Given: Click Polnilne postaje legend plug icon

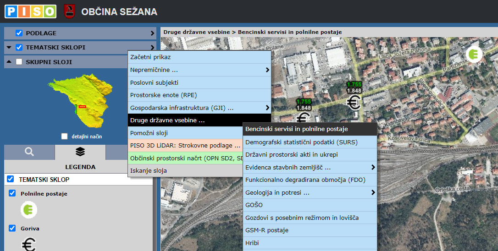Looking at the screenshot, I should [28, 210].
